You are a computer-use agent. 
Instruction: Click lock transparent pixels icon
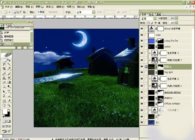[x=148, y=23]
